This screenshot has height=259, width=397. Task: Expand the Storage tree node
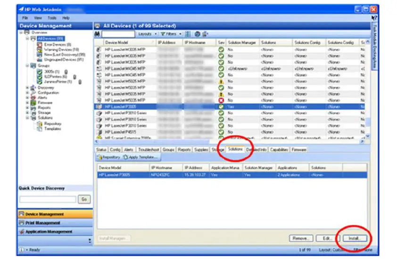pos(27,113)
